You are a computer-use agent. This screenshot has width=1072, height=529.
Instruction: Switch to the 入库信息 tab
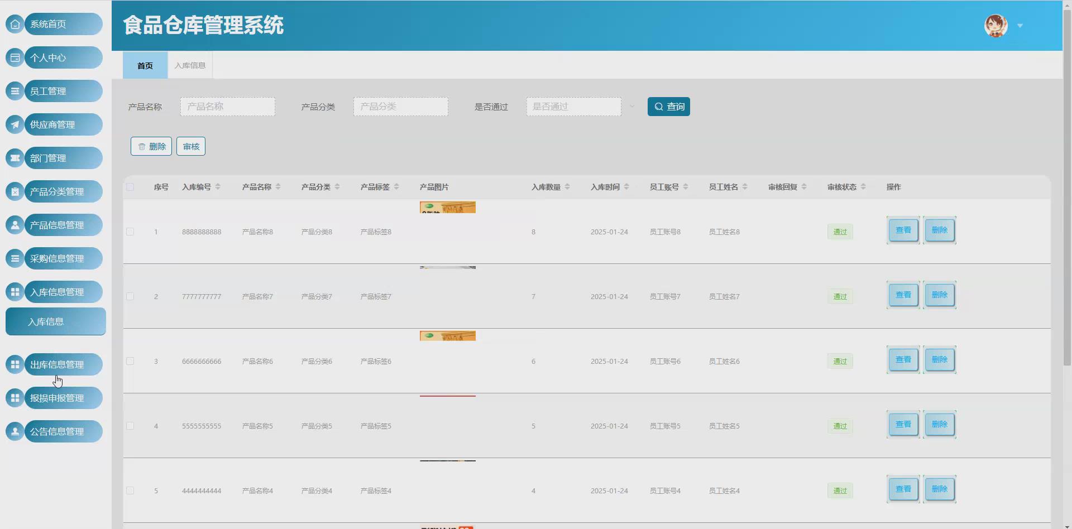tap(190, 65)
